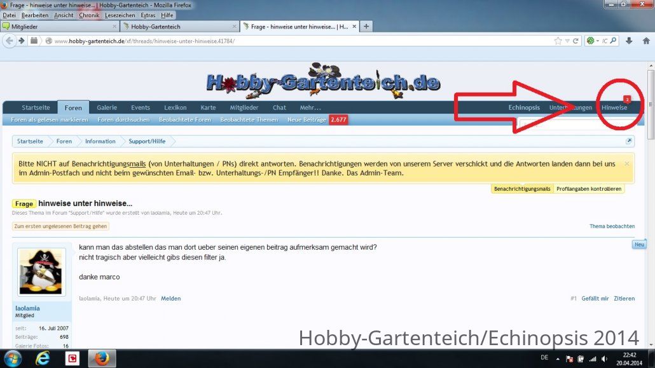655x368 pixels.
Task: Open the Chat navigation tab
Action: click(279, 107)
